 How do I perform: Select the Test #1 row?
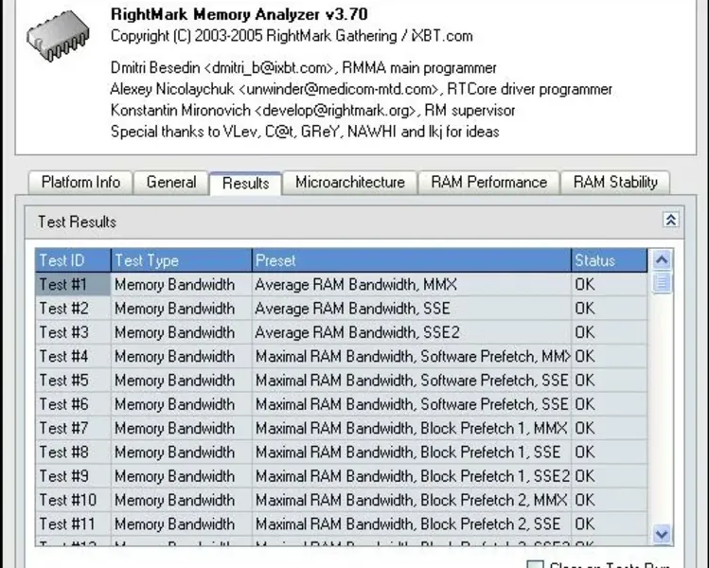(342, 284)
